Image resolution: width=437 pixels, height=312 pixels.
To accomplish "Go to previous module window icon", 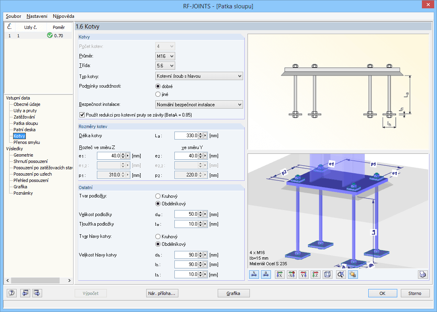I will (x=25, y=293).
